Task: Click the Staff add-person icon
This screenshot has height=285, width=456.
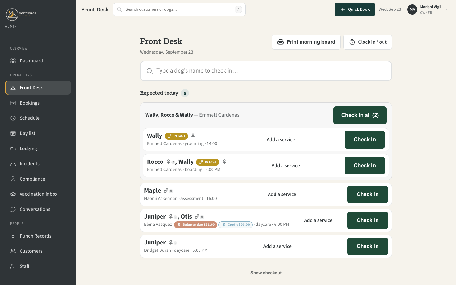Action: pos(13,266)
